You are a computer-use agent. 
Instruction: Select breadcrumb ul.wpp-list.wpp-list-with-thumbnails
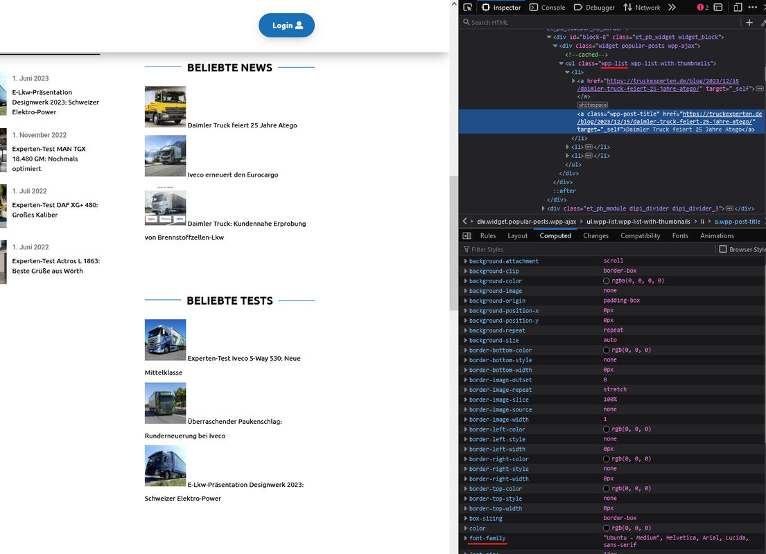coord(638,222)
